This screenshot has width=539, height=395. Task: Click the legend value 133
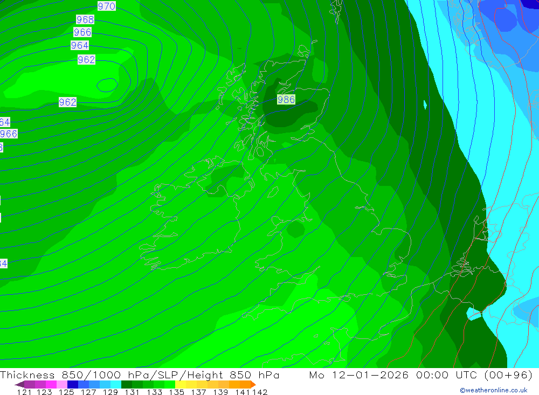coord(154,392)
